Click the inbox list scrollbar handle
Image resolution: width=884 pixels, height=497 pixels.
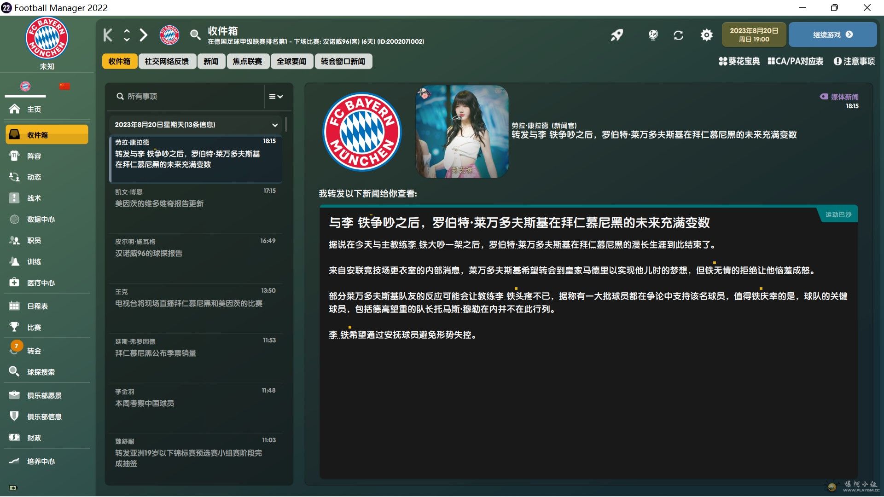pyautogui.click(x=286, y=124)
